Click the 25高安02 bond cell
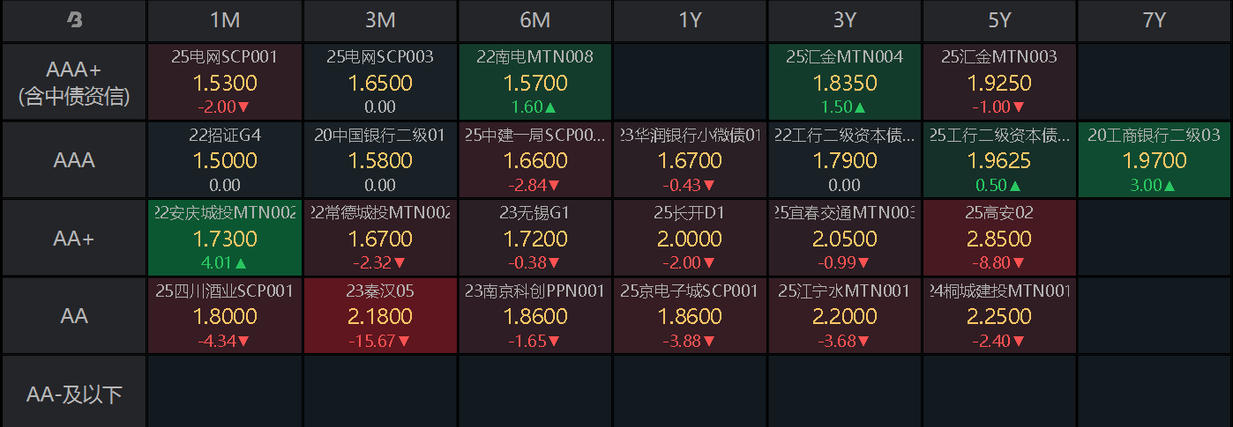 999,238
